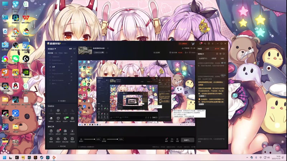The width and height of the screenshot is (287, 161).
Task: Click the microphone icon near volume slider
Action: click(x=81, y=139)
